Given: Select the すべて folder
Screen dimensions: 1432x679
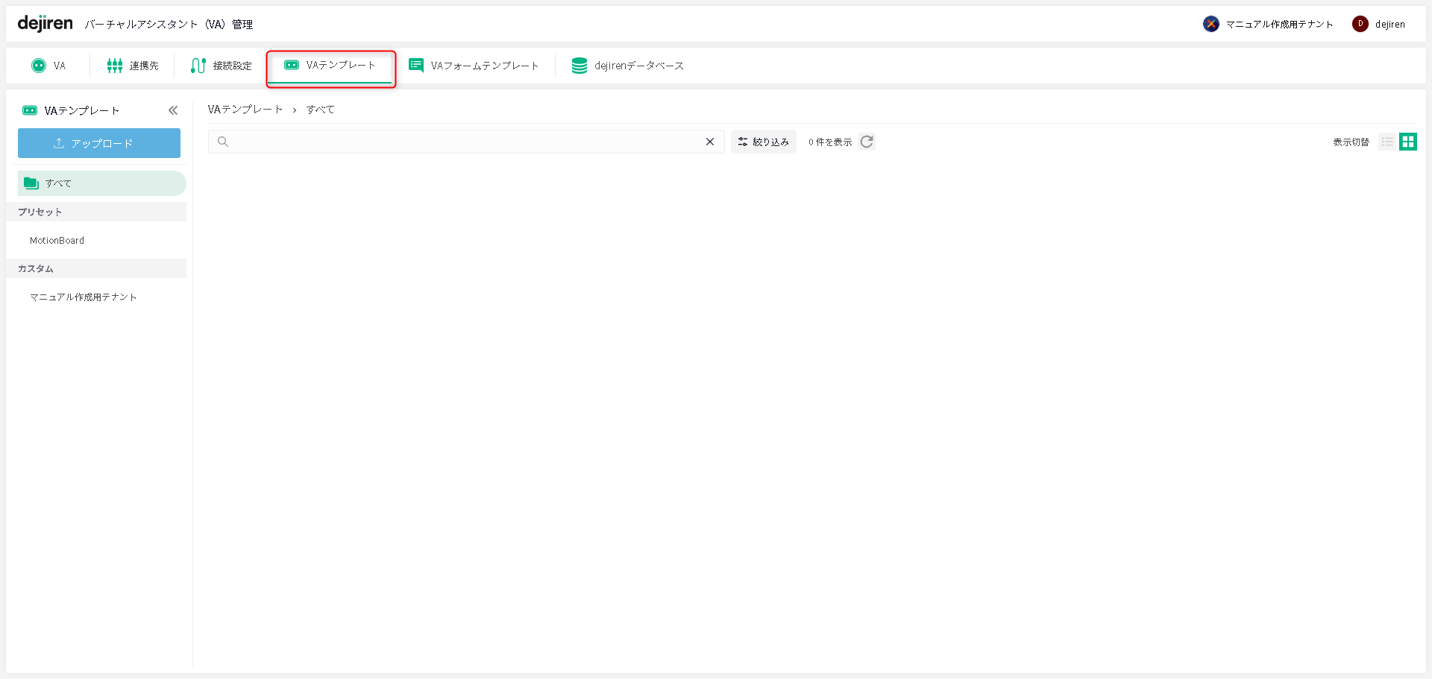Looking at the screenshot, I should (x=101, y=183).
